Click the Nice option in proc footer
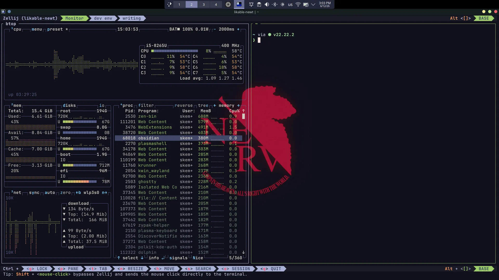The image size is (499, 280). coord(198,258)
